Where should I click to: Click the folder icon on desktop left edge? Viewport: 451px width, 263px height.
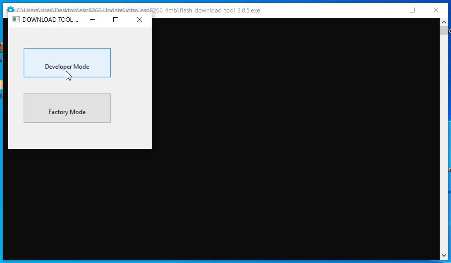tap(1, 85)
